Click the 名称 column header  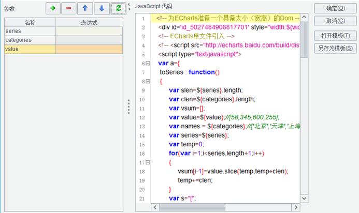click(30, 22)
